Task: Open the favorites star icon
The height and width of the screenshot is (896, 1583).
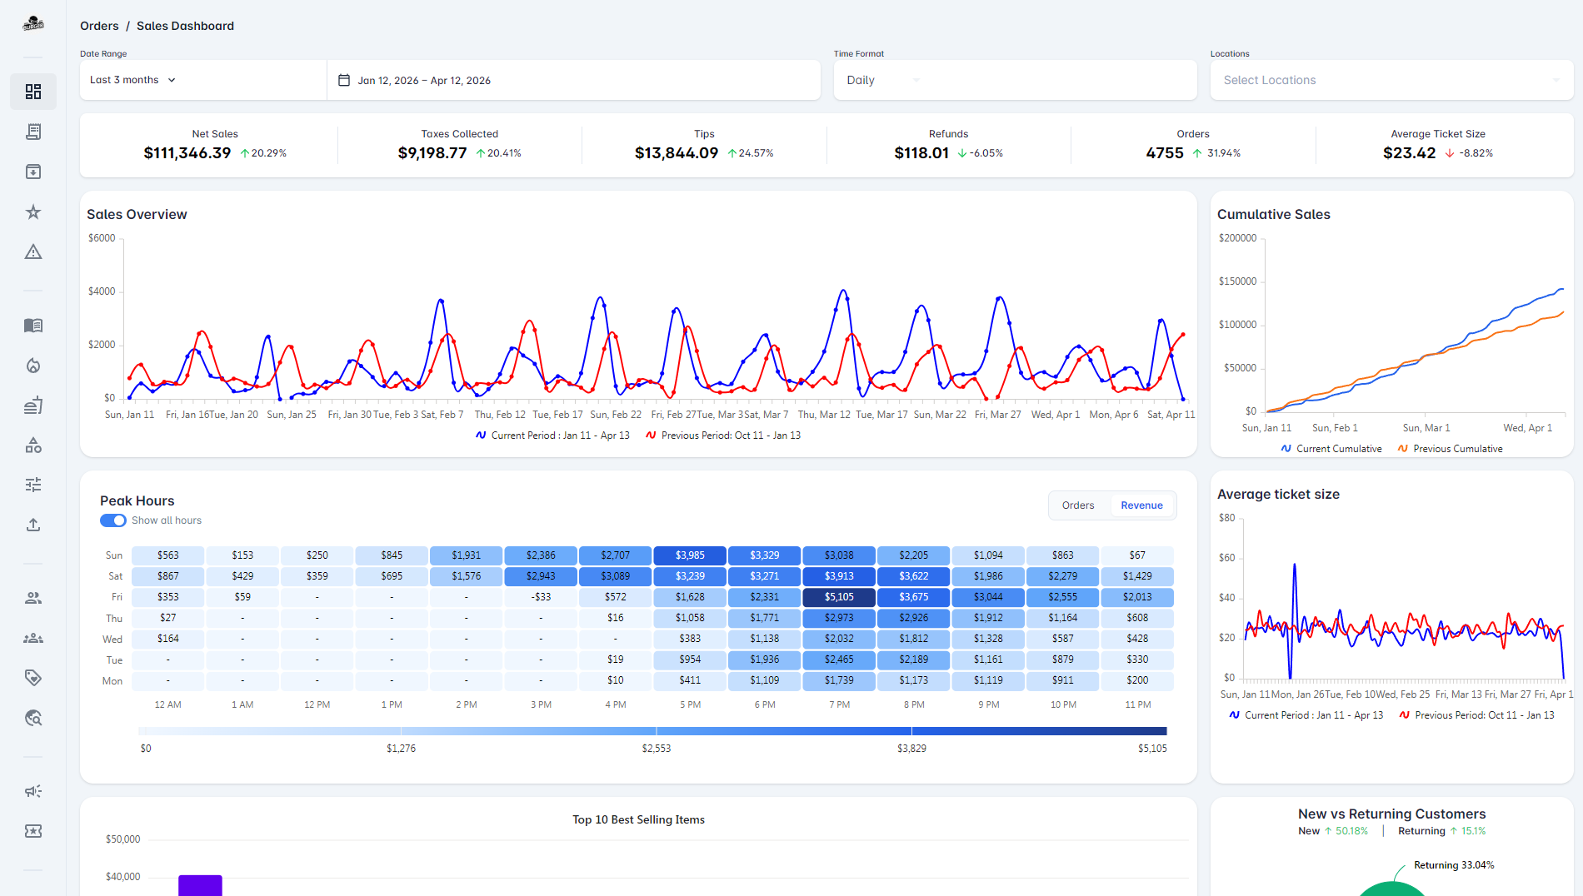Action: pos(33,212)
